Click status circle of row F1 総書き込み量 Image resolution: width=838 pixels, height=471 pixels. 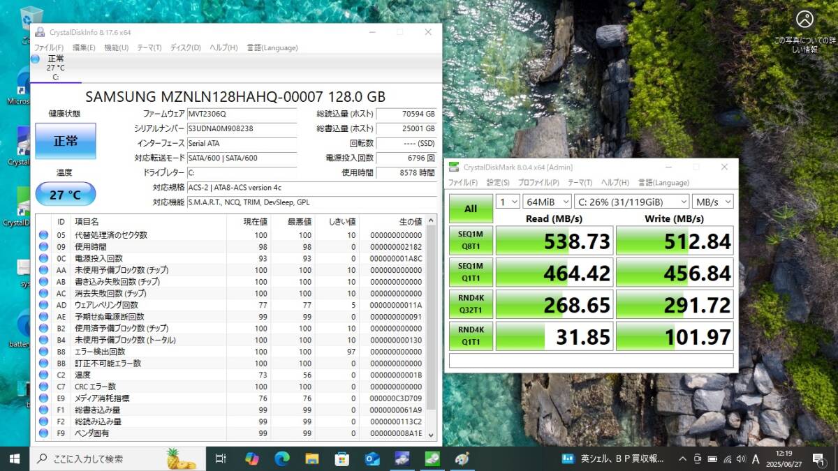43,410
